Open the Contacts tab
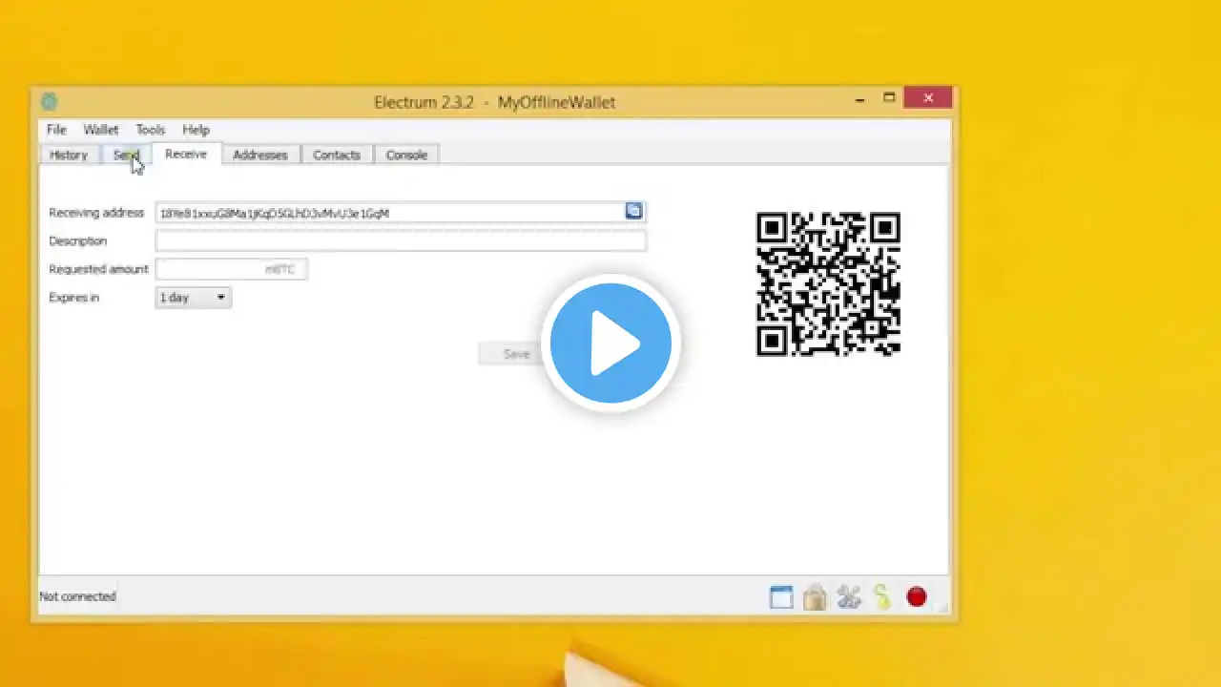The image size is (1221, 687). [x=337, y=155]
